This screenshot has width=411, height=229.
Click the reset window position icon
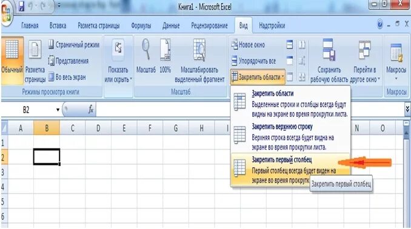pyautogui.click(x=302, y=77)
